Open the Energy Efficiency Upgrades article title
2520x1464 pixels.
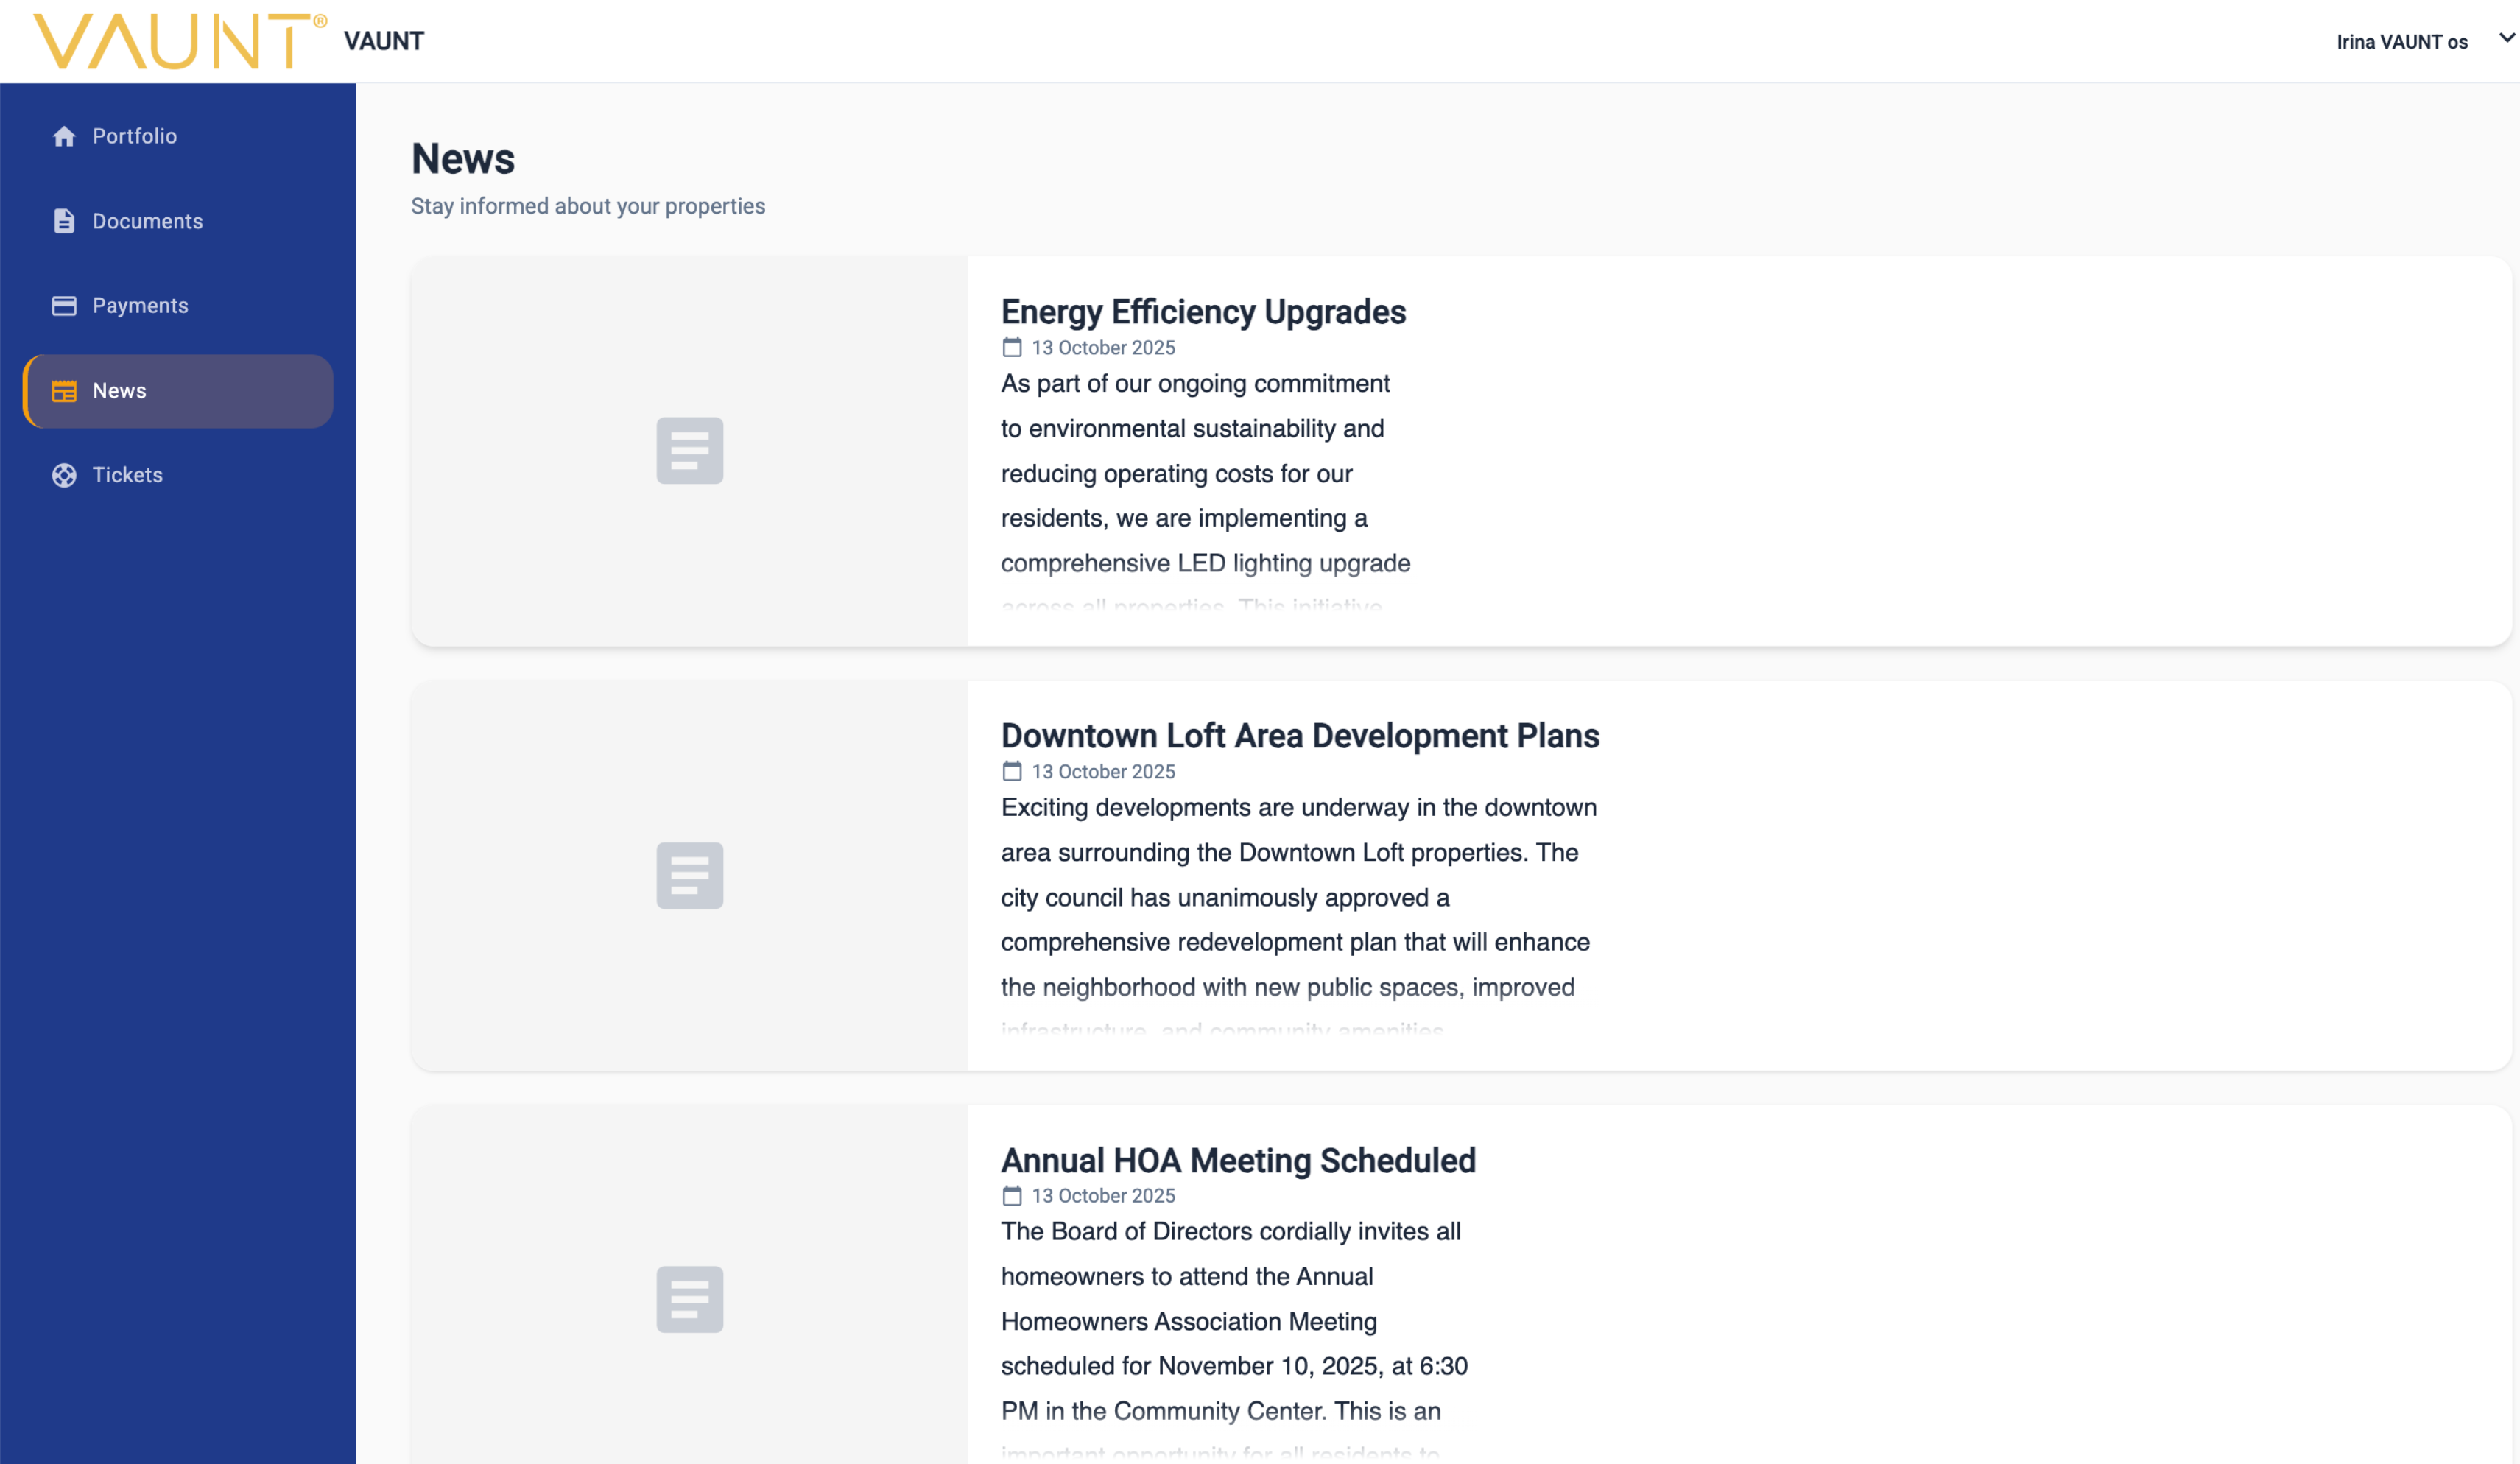[x=1203, y=312]
